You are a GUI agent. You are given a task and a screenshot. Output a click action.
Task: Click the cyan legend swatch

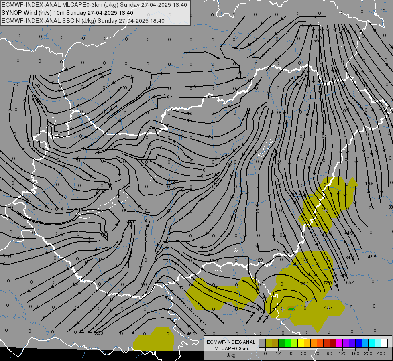[x=372, y=343]
